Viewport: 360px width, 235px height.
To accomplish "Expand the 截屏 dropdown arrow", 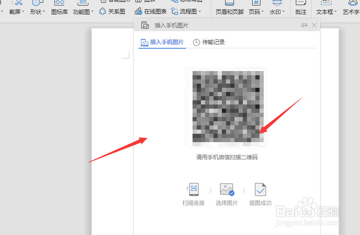I will tap(23, 12).
